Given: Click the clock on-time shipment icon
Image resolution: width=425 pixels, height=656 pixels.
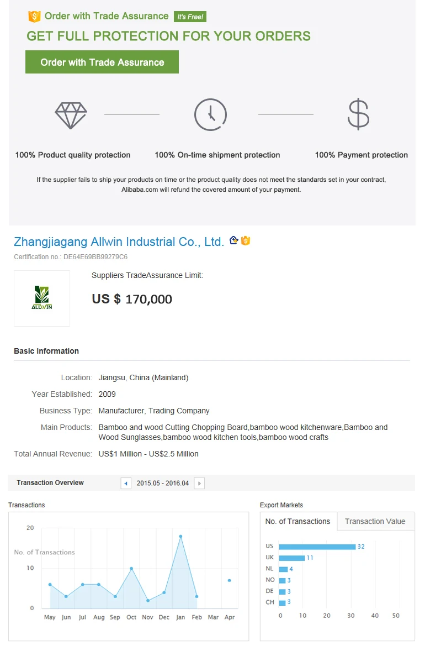Looking at the screenshot, I should pos(210,115).
